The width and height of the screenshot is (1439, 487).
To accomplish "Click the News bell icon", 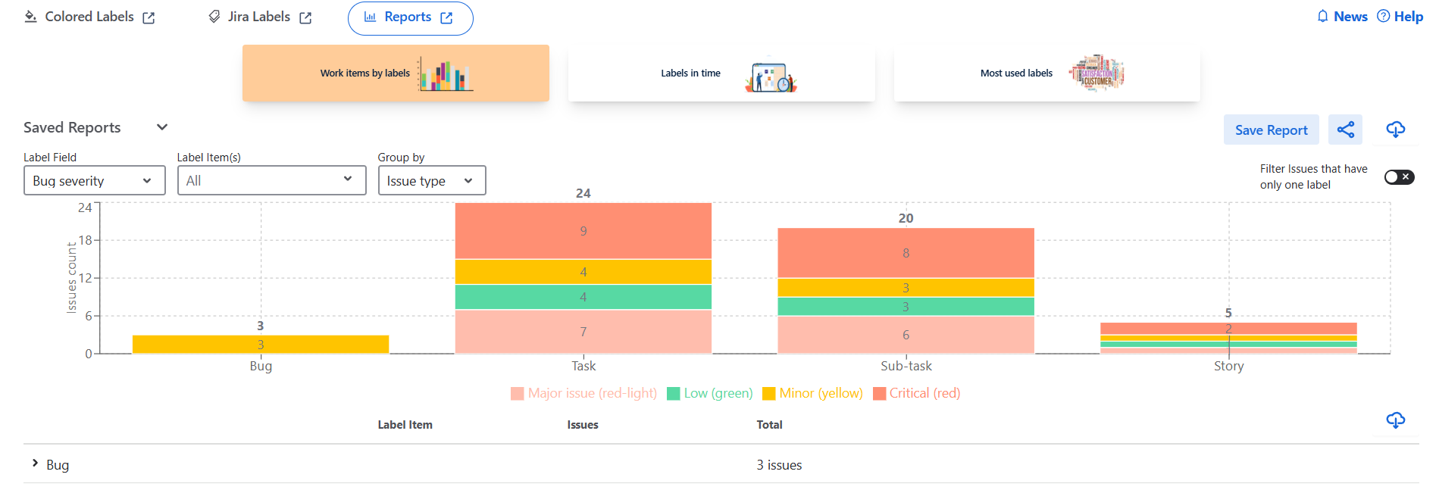I will click(1322, 17).
